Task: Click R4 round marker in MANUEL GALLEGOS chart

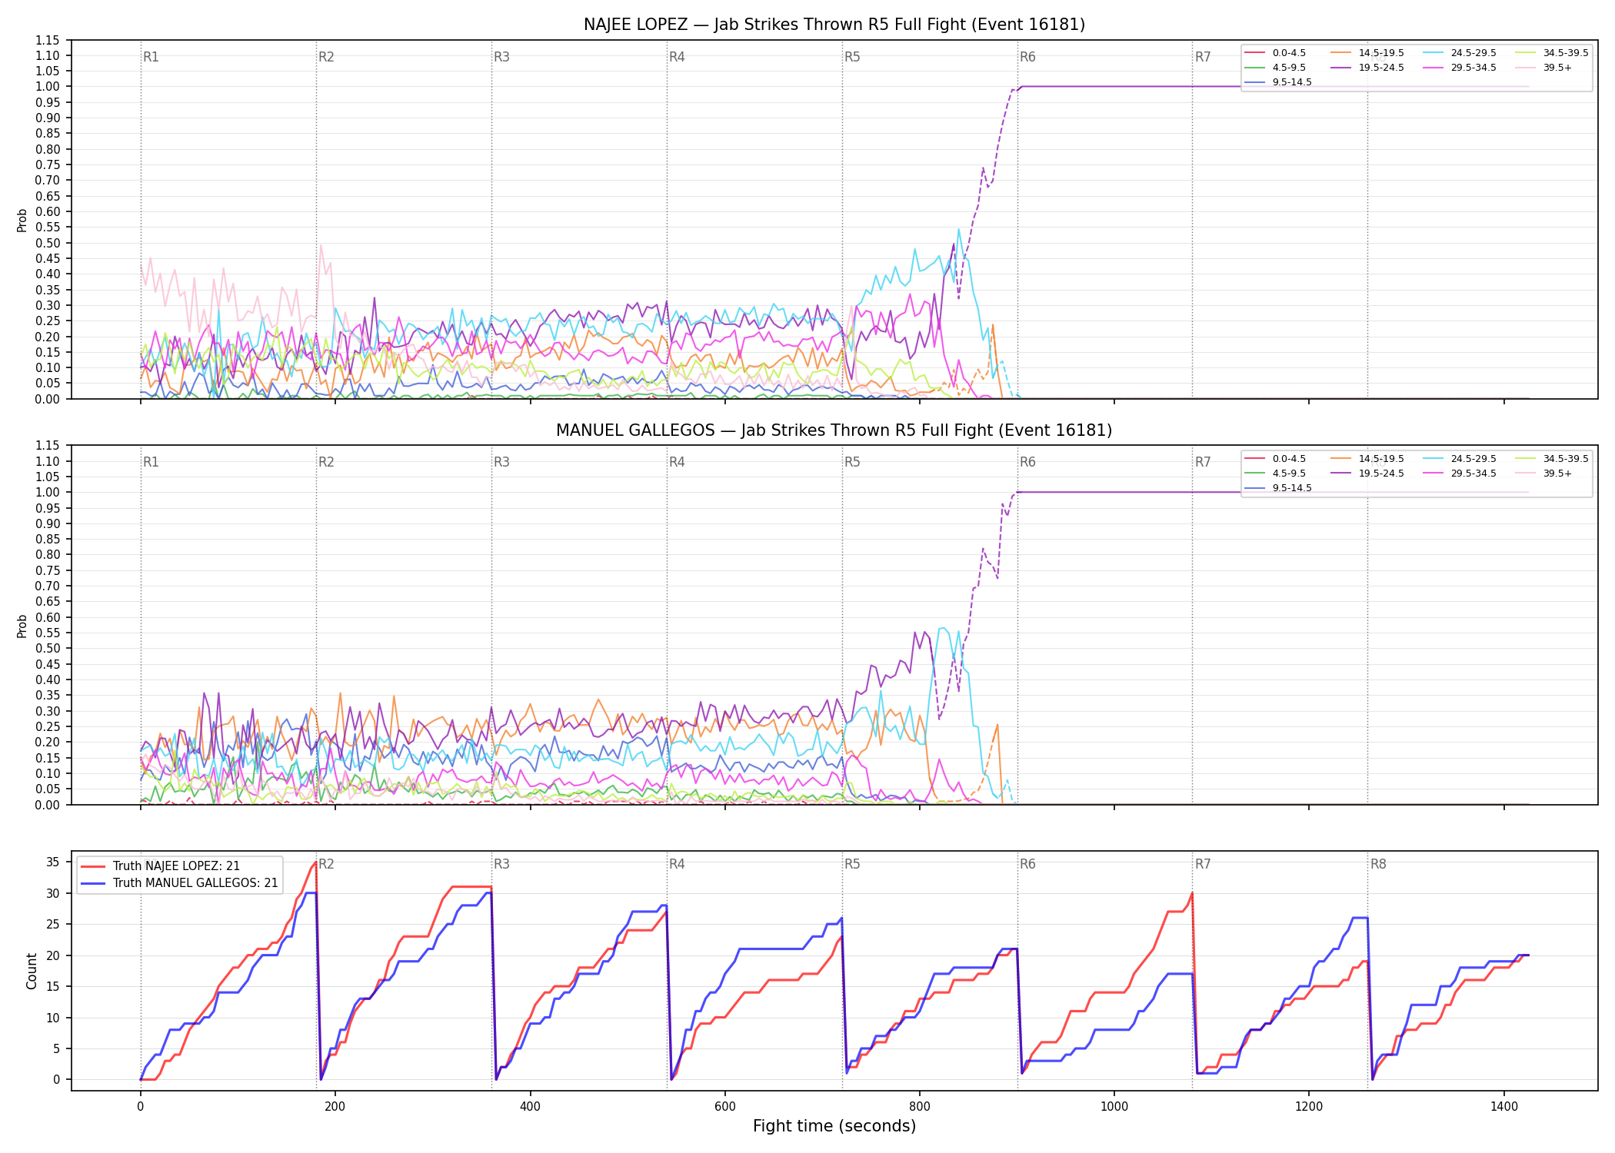Action: click(677, 462)
